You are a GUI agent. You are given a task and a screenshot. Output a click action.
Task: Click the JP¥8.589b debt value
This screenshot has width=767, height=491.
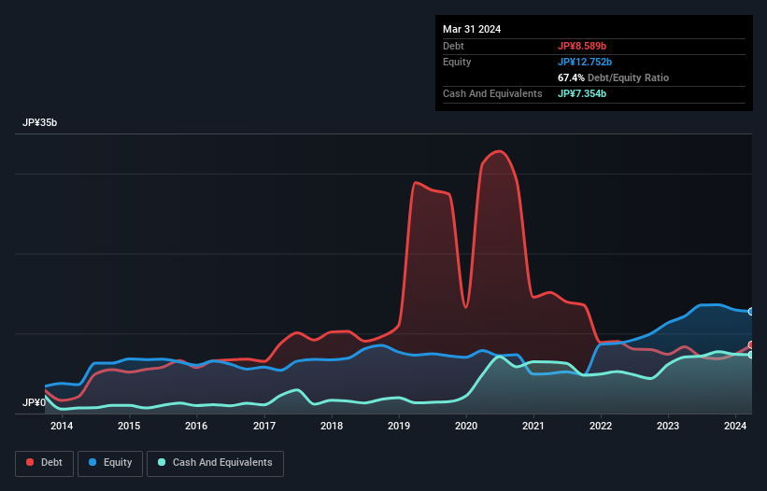tap(582, 46)
